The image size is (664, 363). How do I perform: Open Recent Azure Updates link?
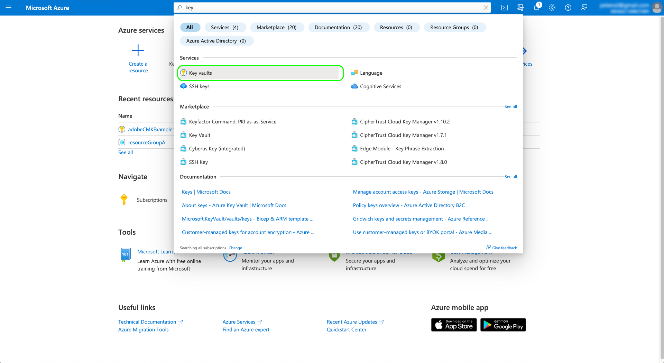355,322
